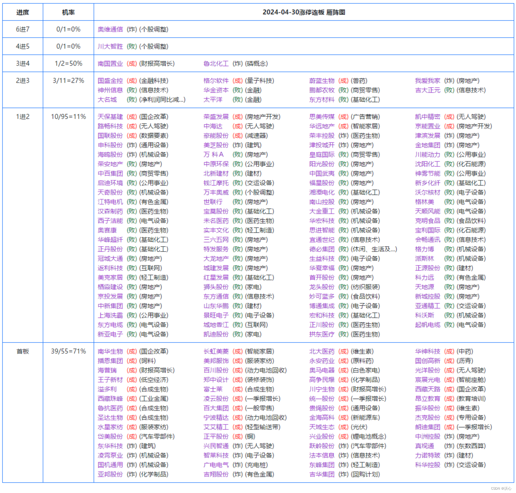Click the 路畅科技 stock name
Image resolution: width=516 pixels, height=493 pixels.
tap(110, 126)
